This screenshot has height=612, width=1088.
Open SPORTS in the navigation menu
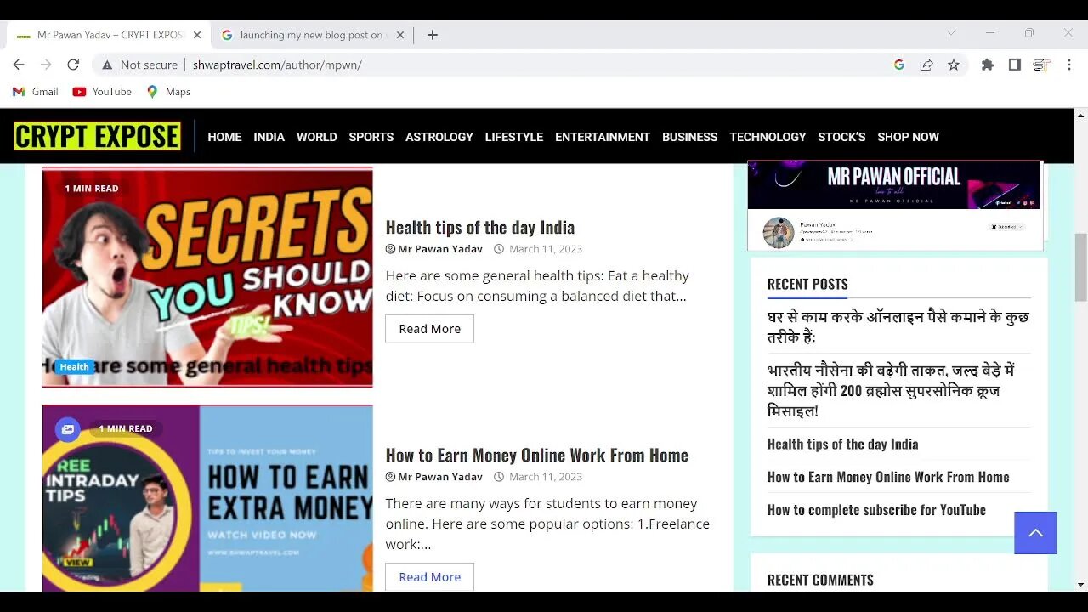371,137
